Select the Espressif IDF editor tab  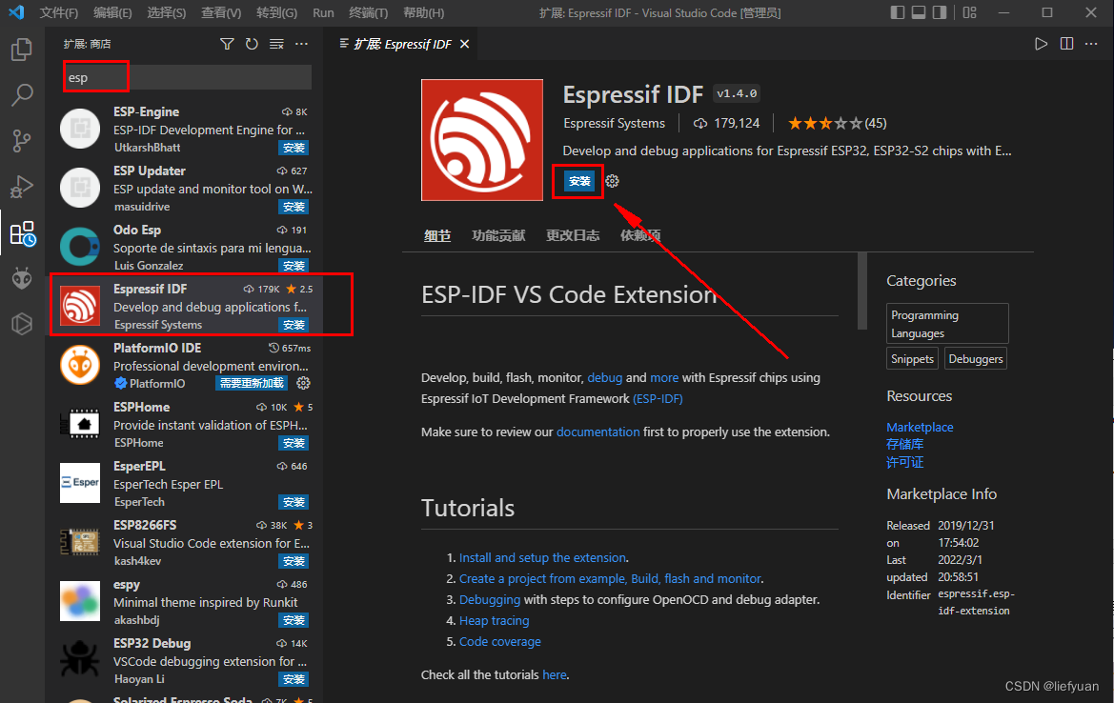pos(403,44)
